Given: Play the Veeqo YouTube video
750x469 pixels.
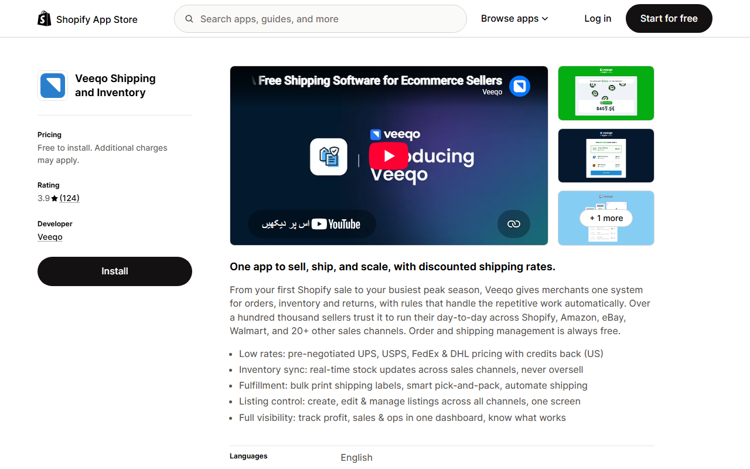Looking at the screenshot, I should click(388, 156).
